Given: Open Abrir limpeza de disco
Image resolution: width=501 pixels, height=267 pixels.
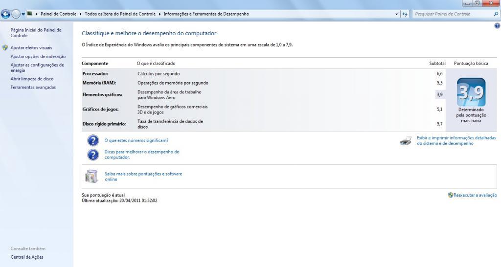Looking at the screenshot, I should click(x=32, y=79).
